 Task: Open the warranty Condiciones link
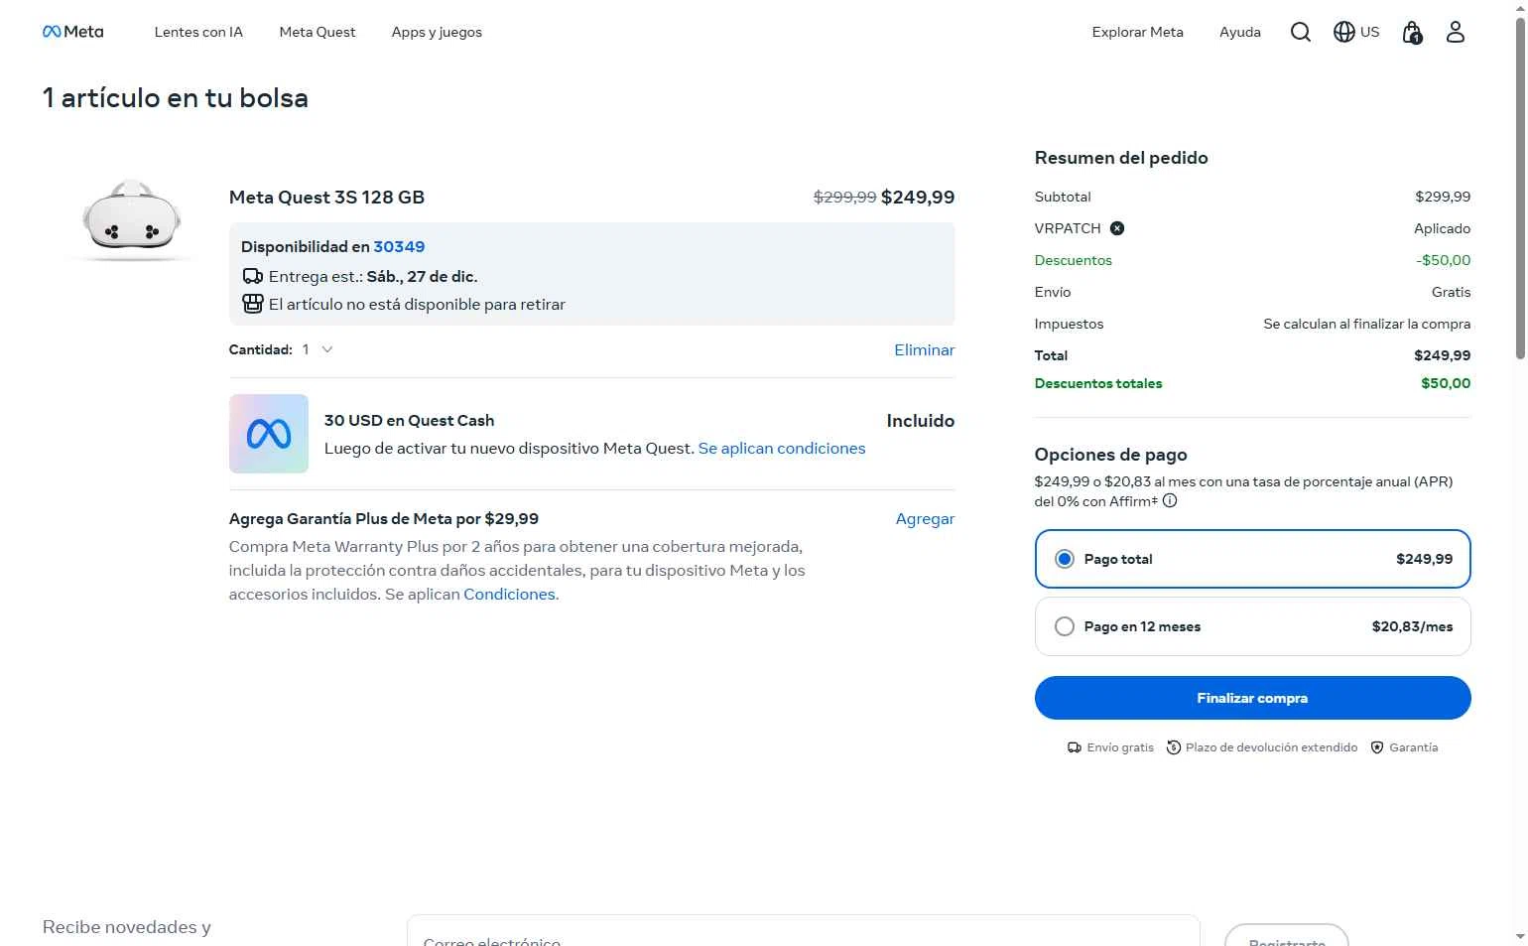[509, 594]
